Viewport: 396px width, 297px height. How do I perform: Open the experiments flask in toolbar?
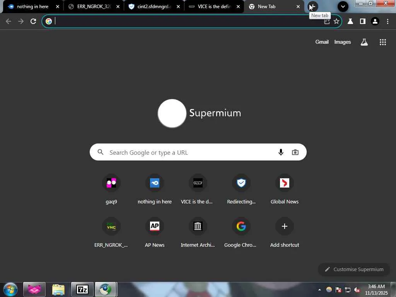(x=350, y=22)
